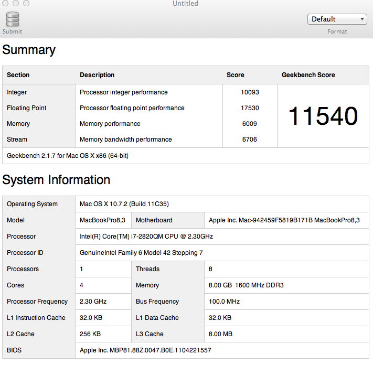Click the System Information heading
Viewport: 373px width, 365px height.
(x=56, y=180)
